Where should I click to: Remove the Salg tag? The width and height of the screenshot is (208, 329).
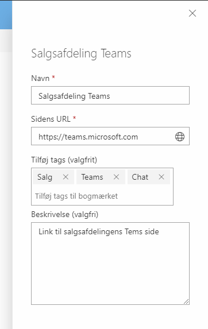coord(66,177)
